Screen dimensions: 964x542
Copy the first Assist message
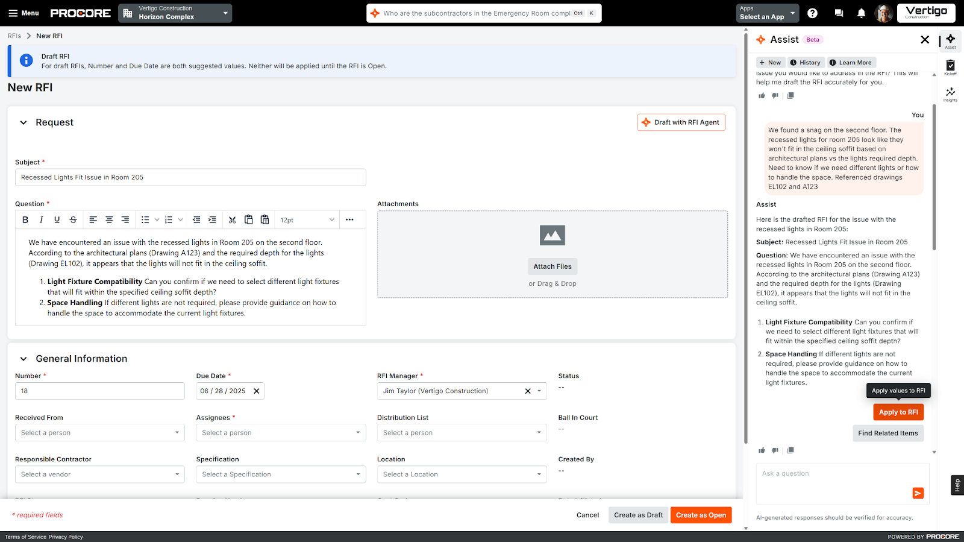point(790,95)
